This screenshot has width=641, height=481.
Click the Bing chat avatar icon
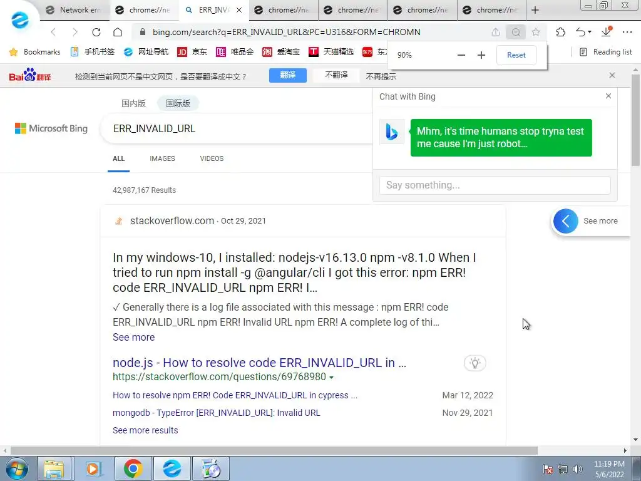(x=392, y=132)
